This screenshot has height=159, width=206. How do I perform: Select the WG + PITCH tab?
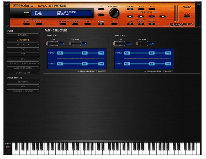pos(23,45)
